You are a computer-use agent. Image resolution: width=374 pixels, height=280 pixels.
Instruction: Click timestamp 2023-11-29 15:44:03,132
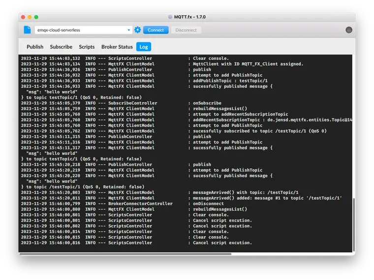coord(51,58)
